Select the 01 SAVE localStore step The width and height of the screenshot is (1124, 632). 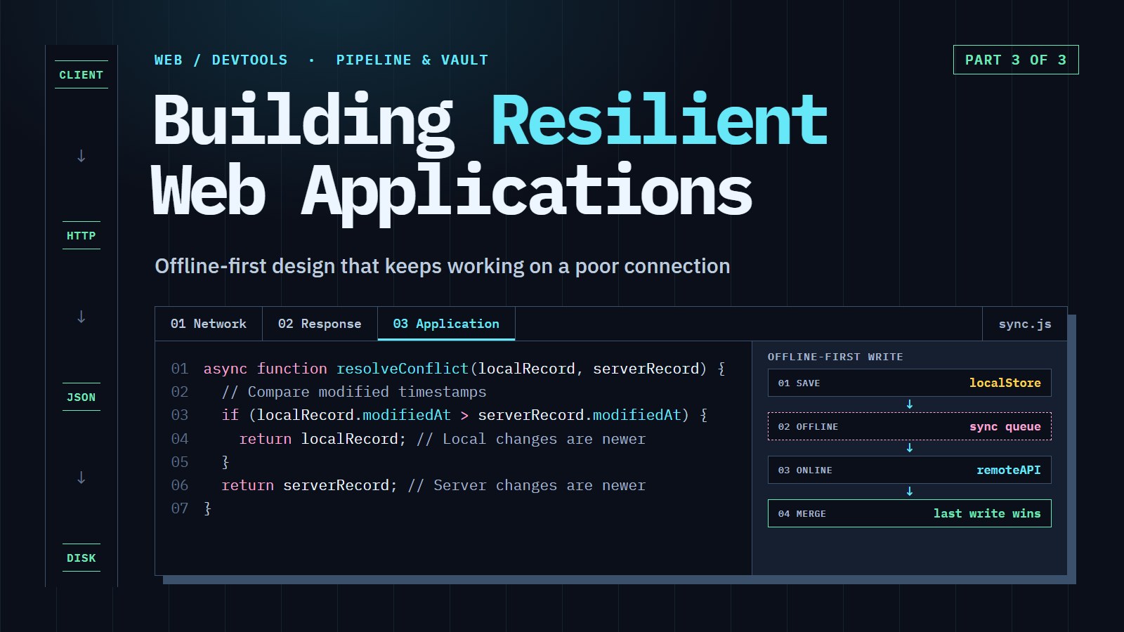[910, 383]
